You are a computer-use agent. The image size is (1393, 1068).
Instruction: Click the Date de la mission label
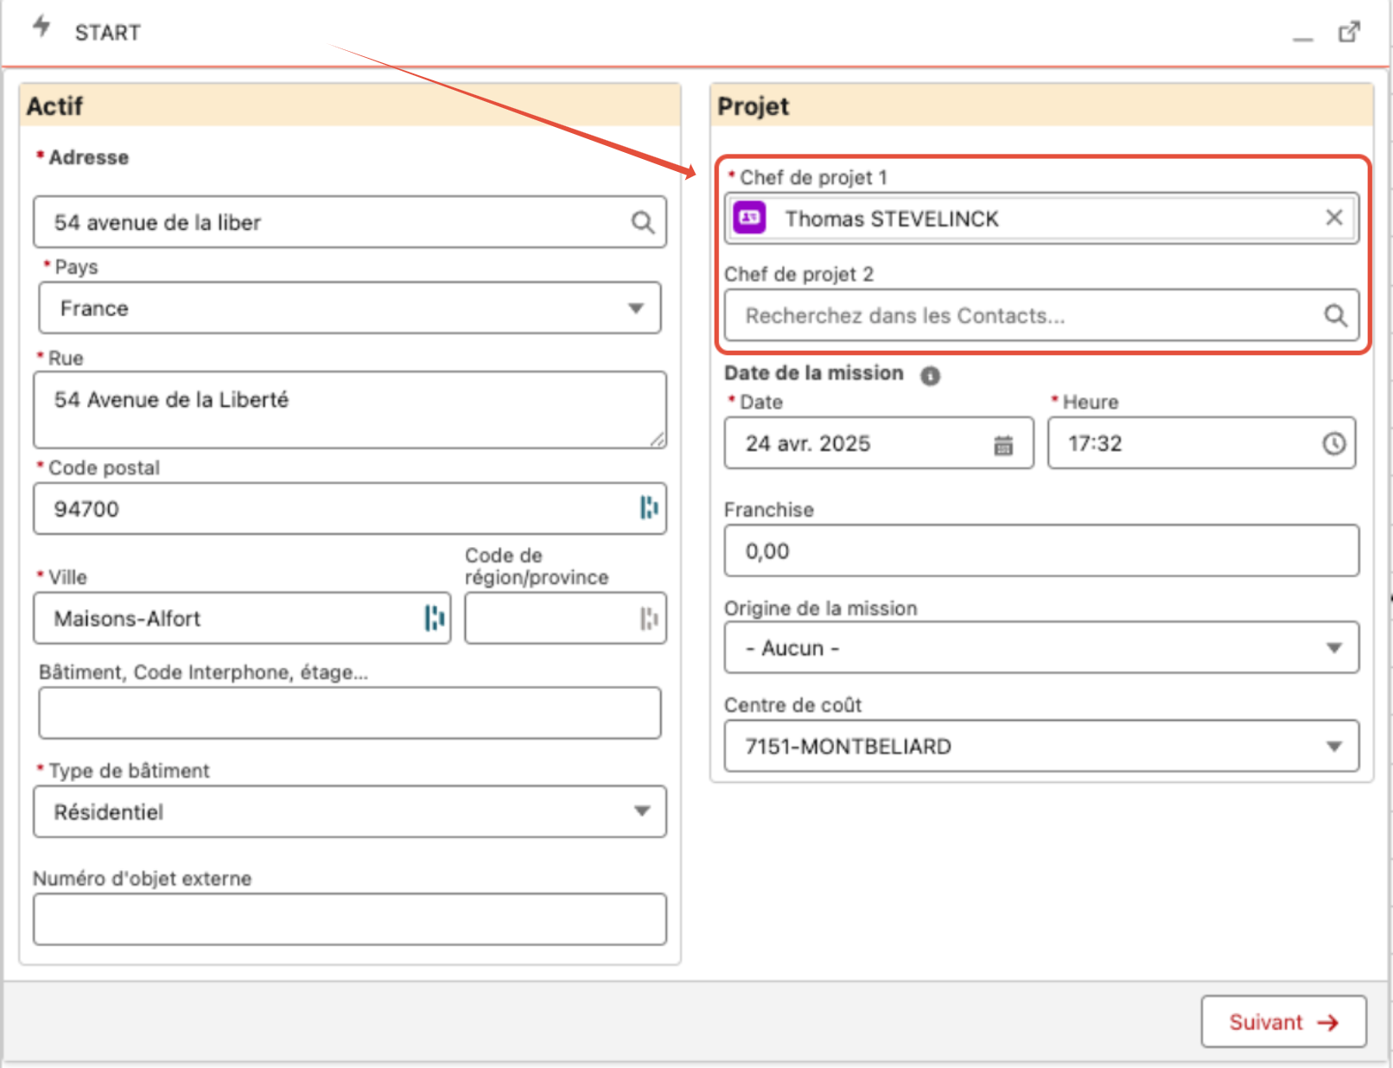point(814,373)
